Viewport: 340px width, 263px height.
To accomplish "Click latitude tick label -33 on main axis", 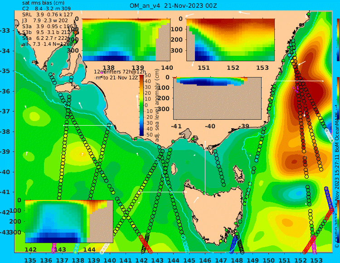I will point(5,30).
